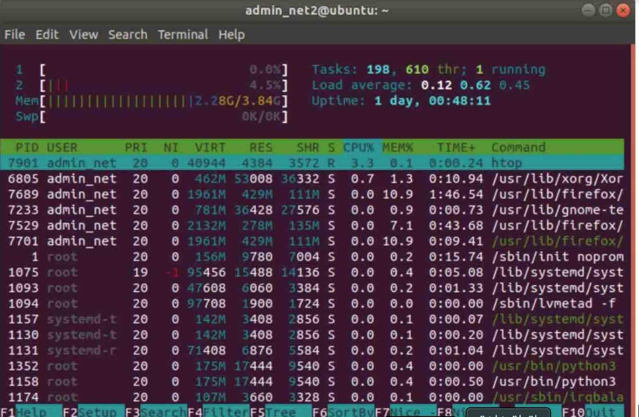This screenshot has width=639, height=417.
Task: Click the Mem usage meter bar
Action: click(152, 101)
